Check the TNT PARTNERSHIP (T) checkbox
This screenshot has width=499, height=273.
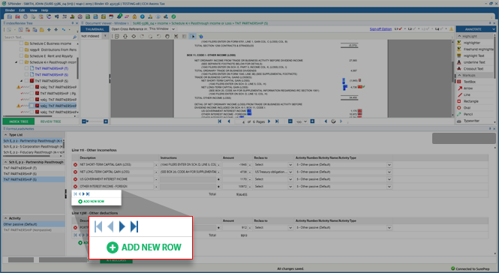[x=26, y=68]
